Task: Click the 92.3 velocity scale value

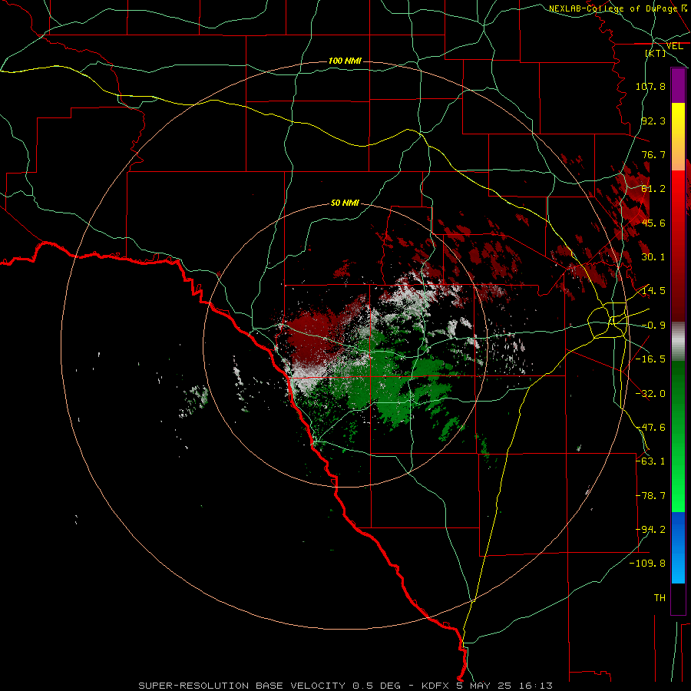Action: [653, 121]
